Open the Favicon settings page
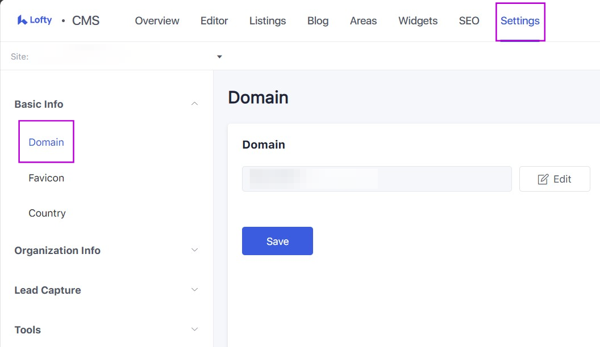This screenshot has height=347, width=600. (46, 178)
